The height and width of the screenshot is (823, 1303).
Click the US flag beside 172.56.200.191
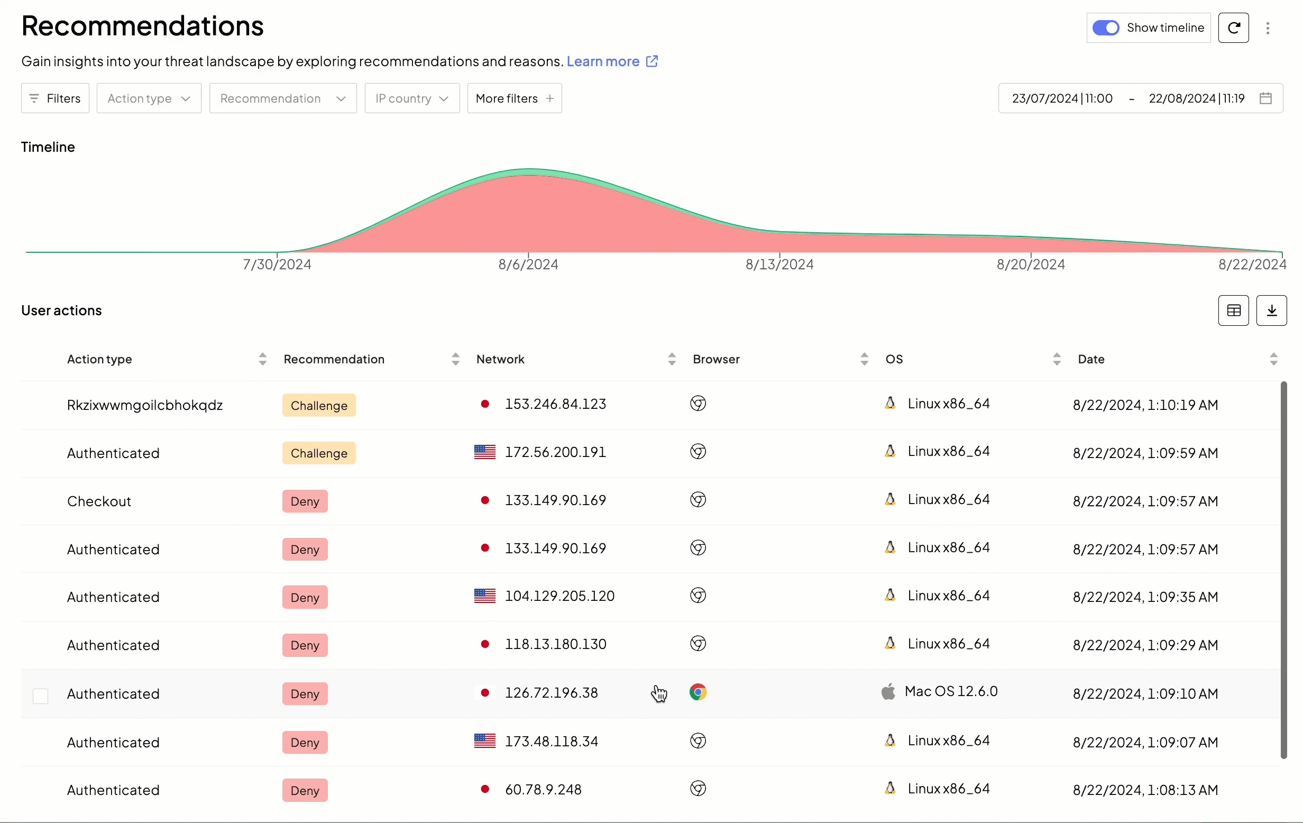pos(484,452)
